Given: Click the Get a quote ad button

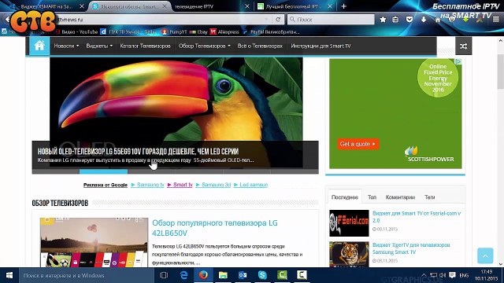Looking at the screenshot, I should pyautogui.click(x=358, y=144).
